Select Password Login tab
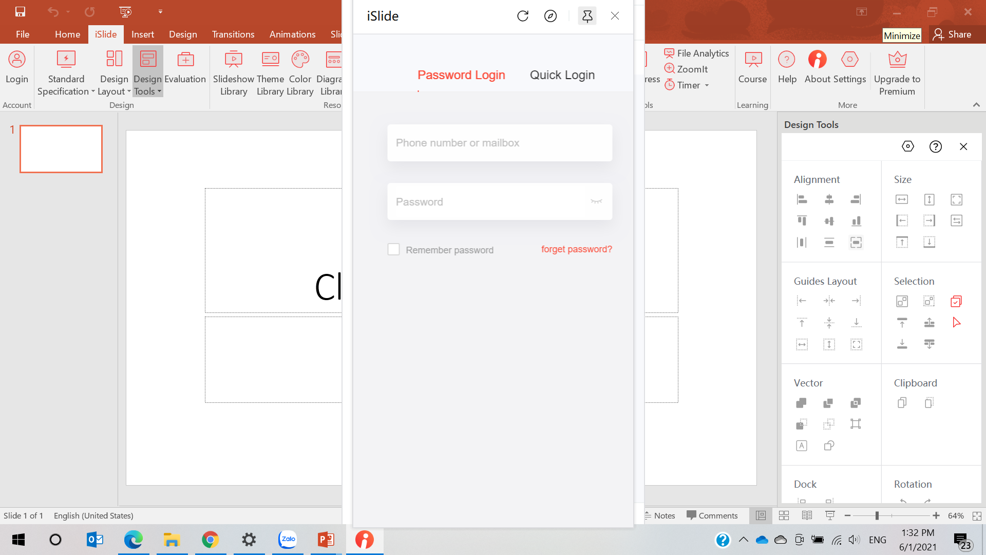986x555 pixels. pos(461,75)
